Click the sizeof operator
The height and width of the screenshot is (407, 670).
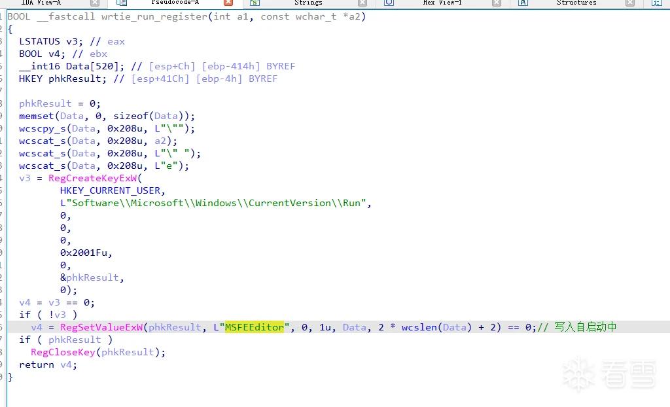pyautogui.click(x=130, y=116)
